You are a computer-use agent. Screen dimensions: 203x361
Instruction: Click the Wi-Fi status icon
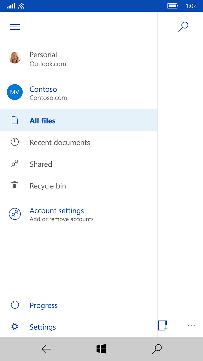21,6
